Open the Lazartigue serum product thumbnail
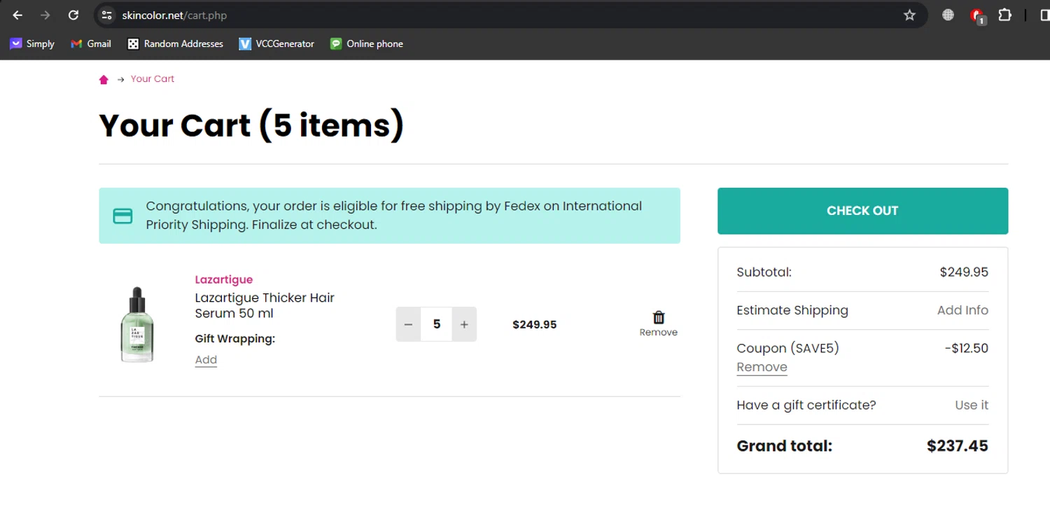 click(137, 324)
